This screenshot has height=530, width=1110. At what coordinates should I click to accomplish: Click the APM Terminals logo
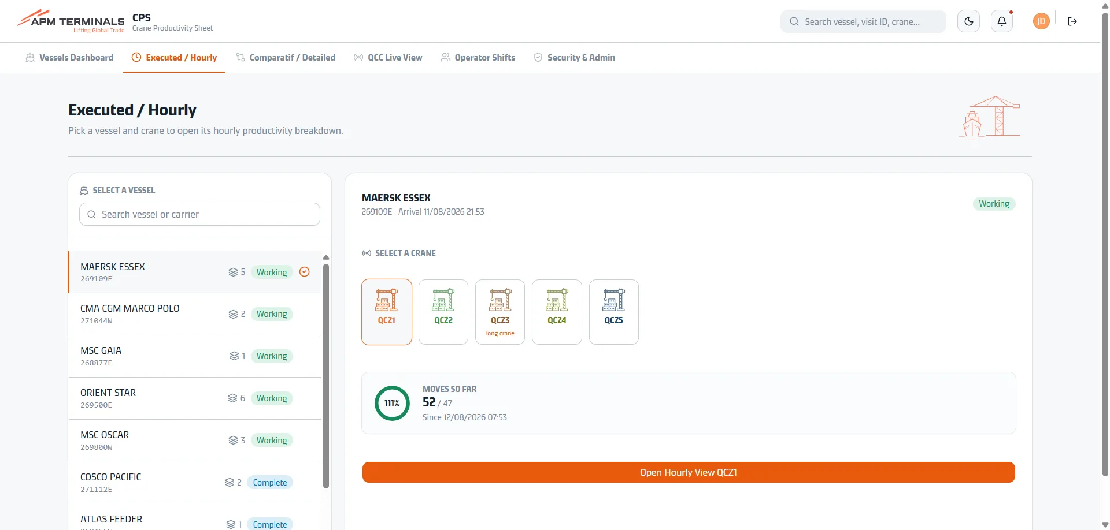71,21
